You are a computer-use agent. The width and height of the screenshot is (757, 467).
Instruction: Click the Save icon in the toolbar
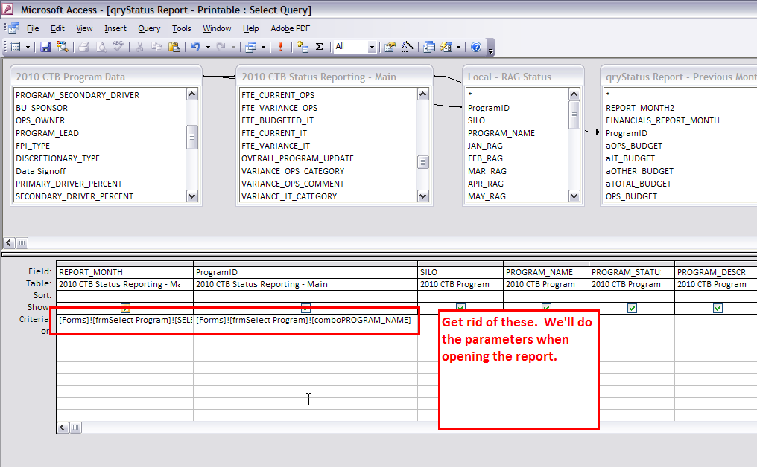[45, 47]
